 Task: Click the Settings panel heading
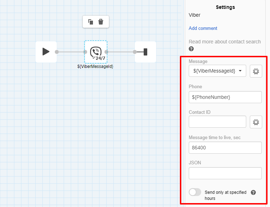tap(225, 7)
